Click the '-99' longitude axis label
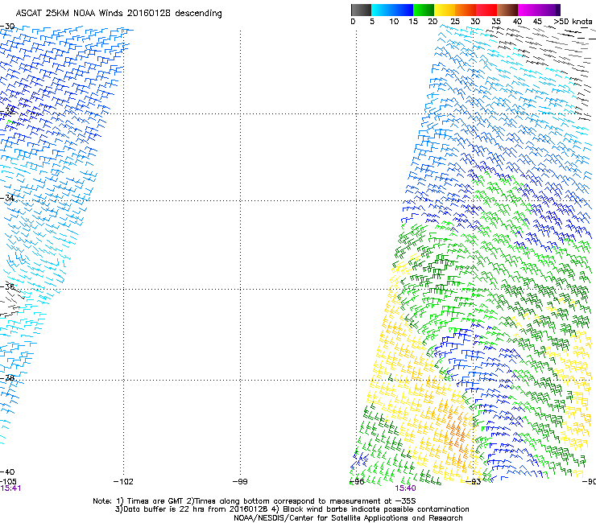This screenshot has width=596, height=523. [x=240, y=482]
